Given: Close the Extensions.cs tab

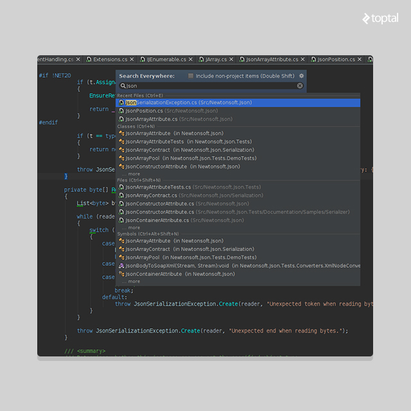Looking at the screenshot, I should pyautogui.click(x=132, y=60).
